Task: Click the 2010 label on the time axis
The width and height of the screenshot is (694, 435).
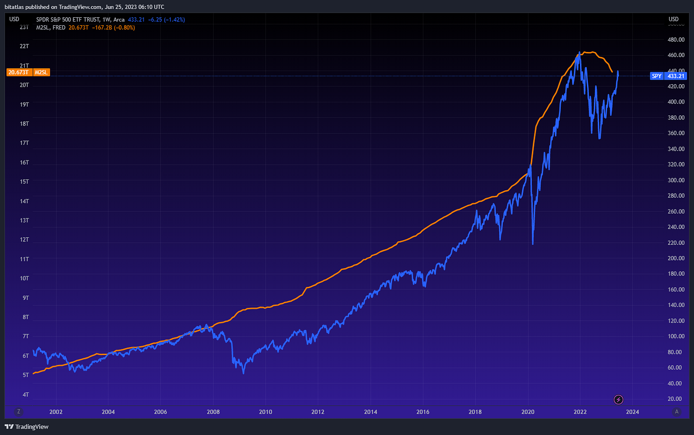Action: pyautogui.click(x=266, y=412)
